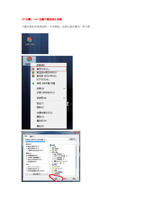Confirm extraction with the 确定 button
143x203 pixels.
(x=56, y=179)
